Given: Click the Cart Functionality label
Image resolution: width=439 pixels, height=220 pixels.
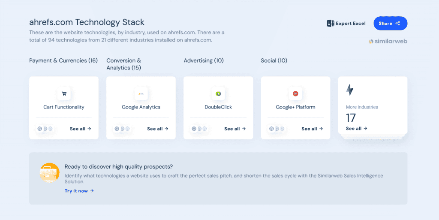Looking at the screenshot, I should click(64, 107).
